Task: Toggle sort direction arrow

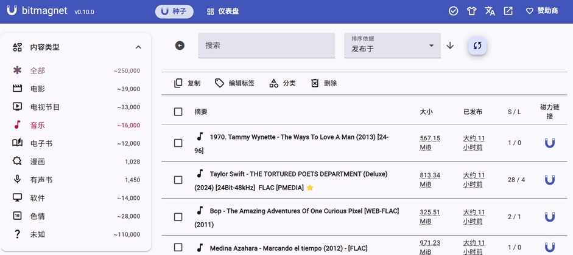Action: click(450, 46)
